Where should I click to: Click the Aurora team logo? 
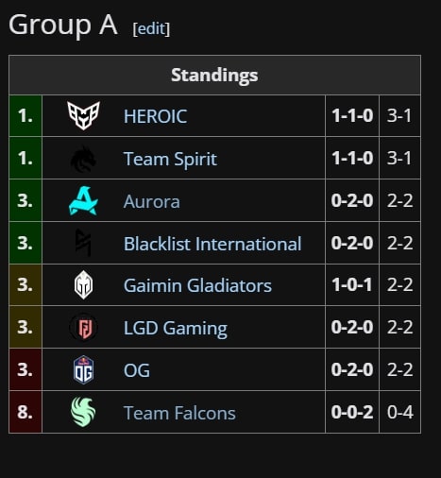click(83, 201)
